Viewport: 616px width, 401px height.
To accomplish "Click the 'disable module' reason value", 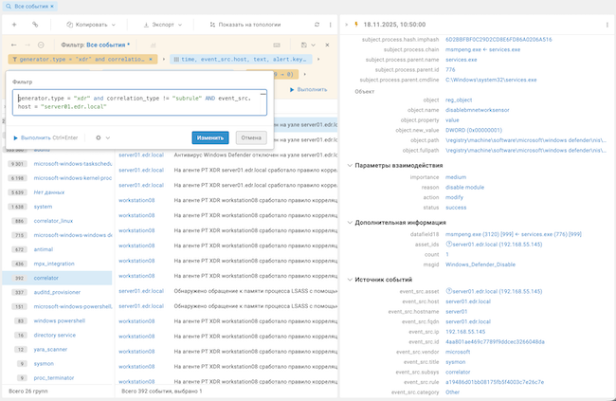I will click(464, 188).
